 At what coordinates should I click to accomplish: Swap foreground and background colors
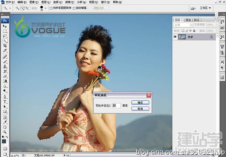coord(7,137)
